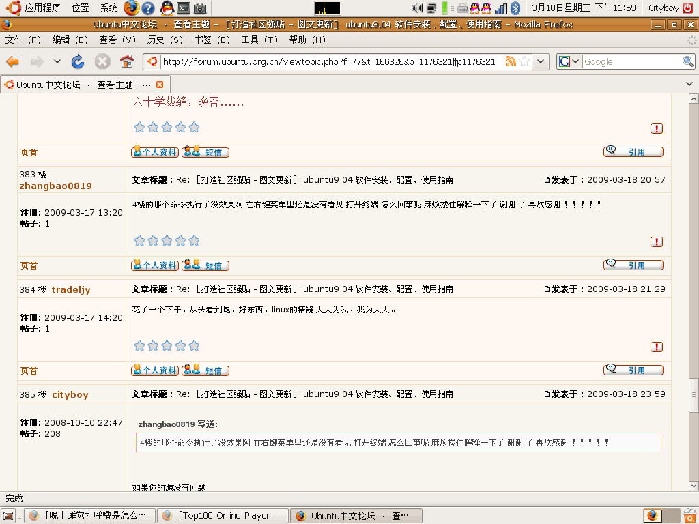Report the zhangbao0819 post with exclamation icon
Screen dimensions: 699x524
(656, 242)
